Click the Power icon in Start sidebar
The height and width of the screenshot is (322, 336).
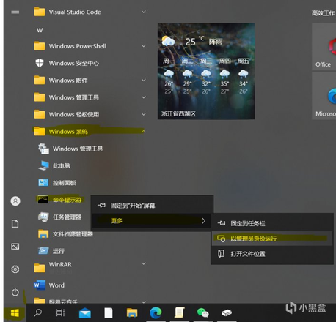pyautogui.click(x=15, y=292)
